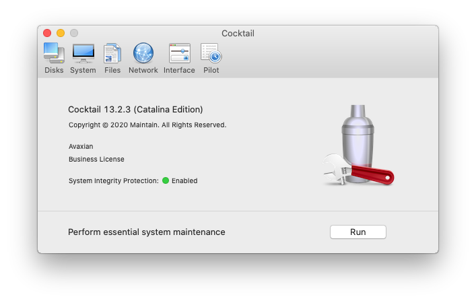Viewport: 476px width, 303px height.
Task: Click the green System Integrity Protection indicator
Action: tap(166, 180)
